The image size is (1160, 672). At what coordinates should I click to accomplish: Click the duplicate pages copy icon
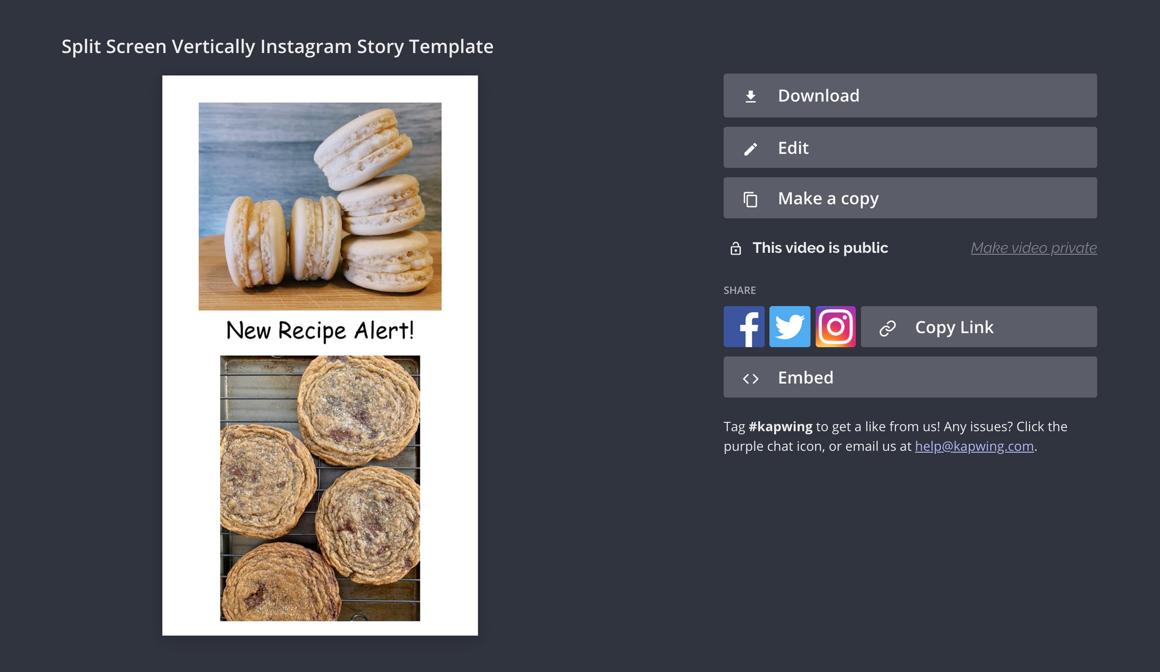[x=751, y=199]
